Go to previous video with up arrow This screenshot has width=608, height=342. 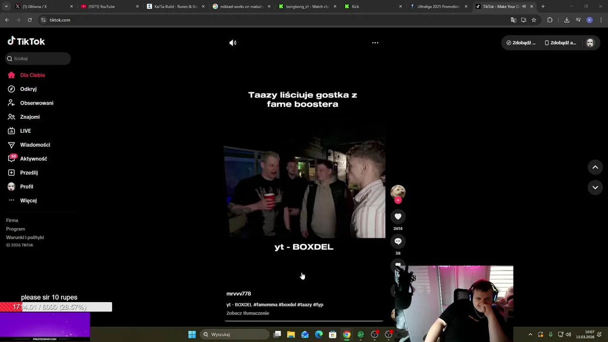(x=595, y=167)
